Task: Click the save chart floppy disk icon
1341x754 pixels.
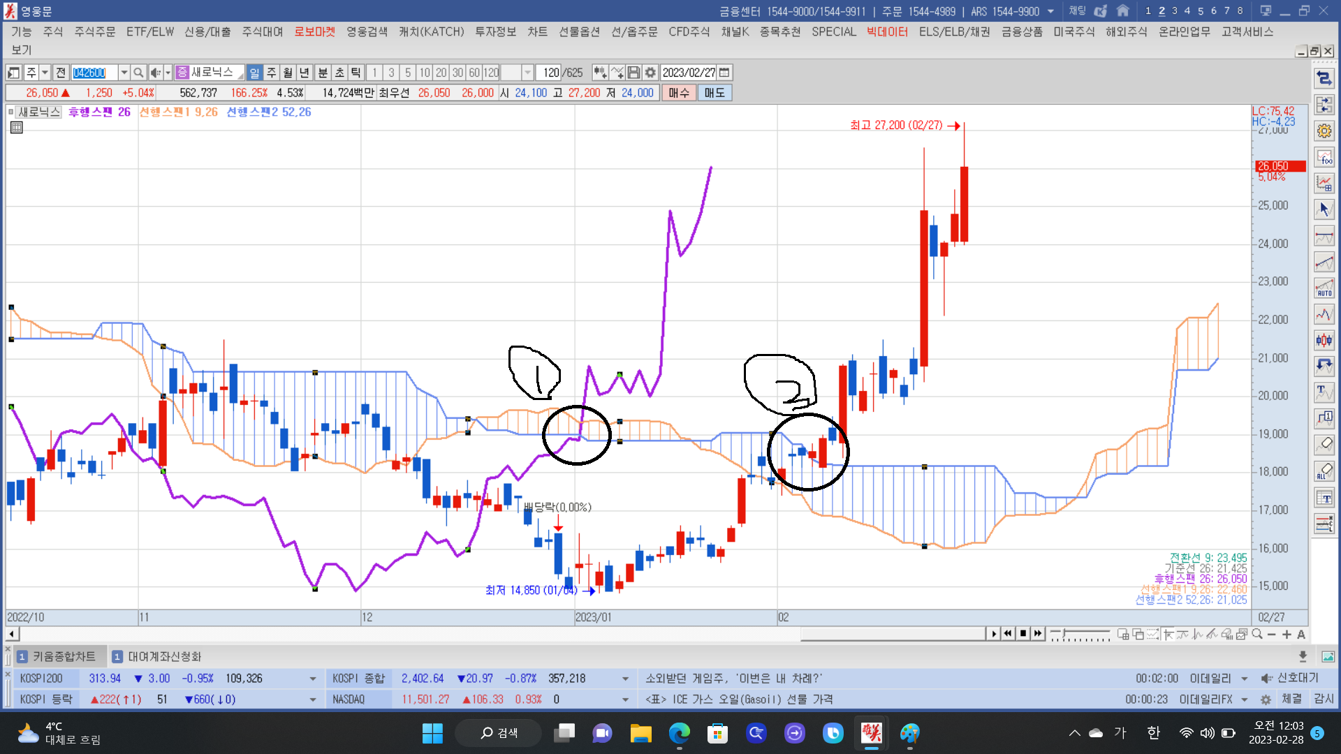Action: (x=633, y=73)
